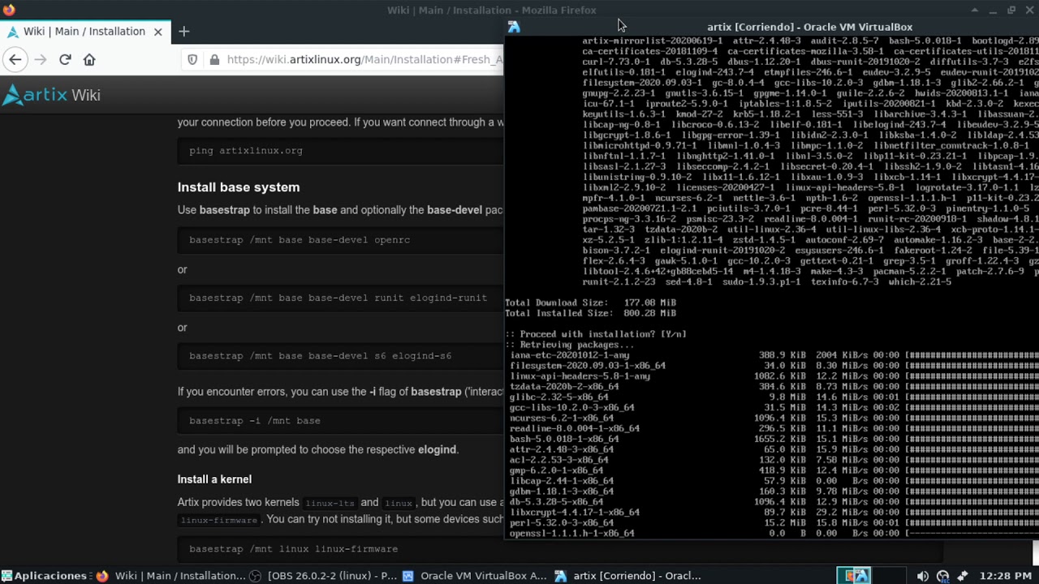
Task: Click 'basestrap /mnt linux linux-firmware' code
Action: click(x=293, y=549)
